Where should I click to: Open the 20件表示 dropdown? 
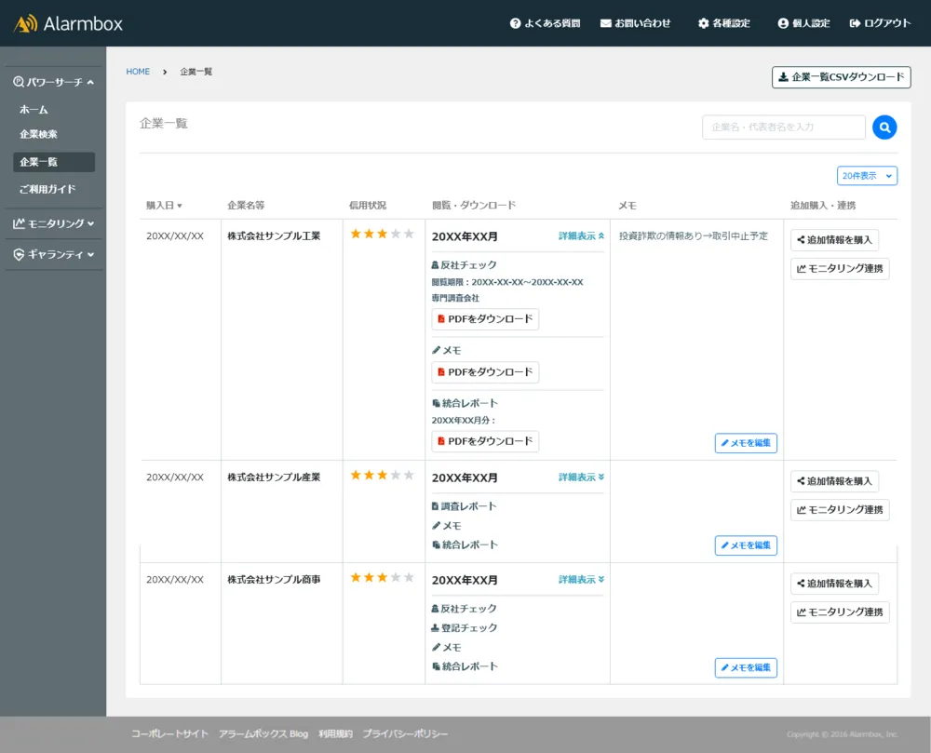point(867,176)
